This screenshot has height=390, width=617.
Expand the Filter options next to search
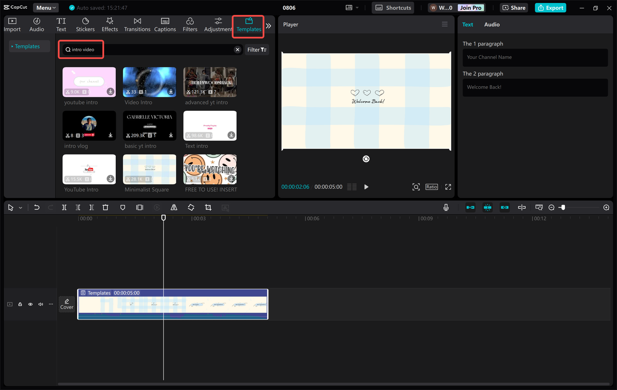pyautogui.click(x=256, y=49)
